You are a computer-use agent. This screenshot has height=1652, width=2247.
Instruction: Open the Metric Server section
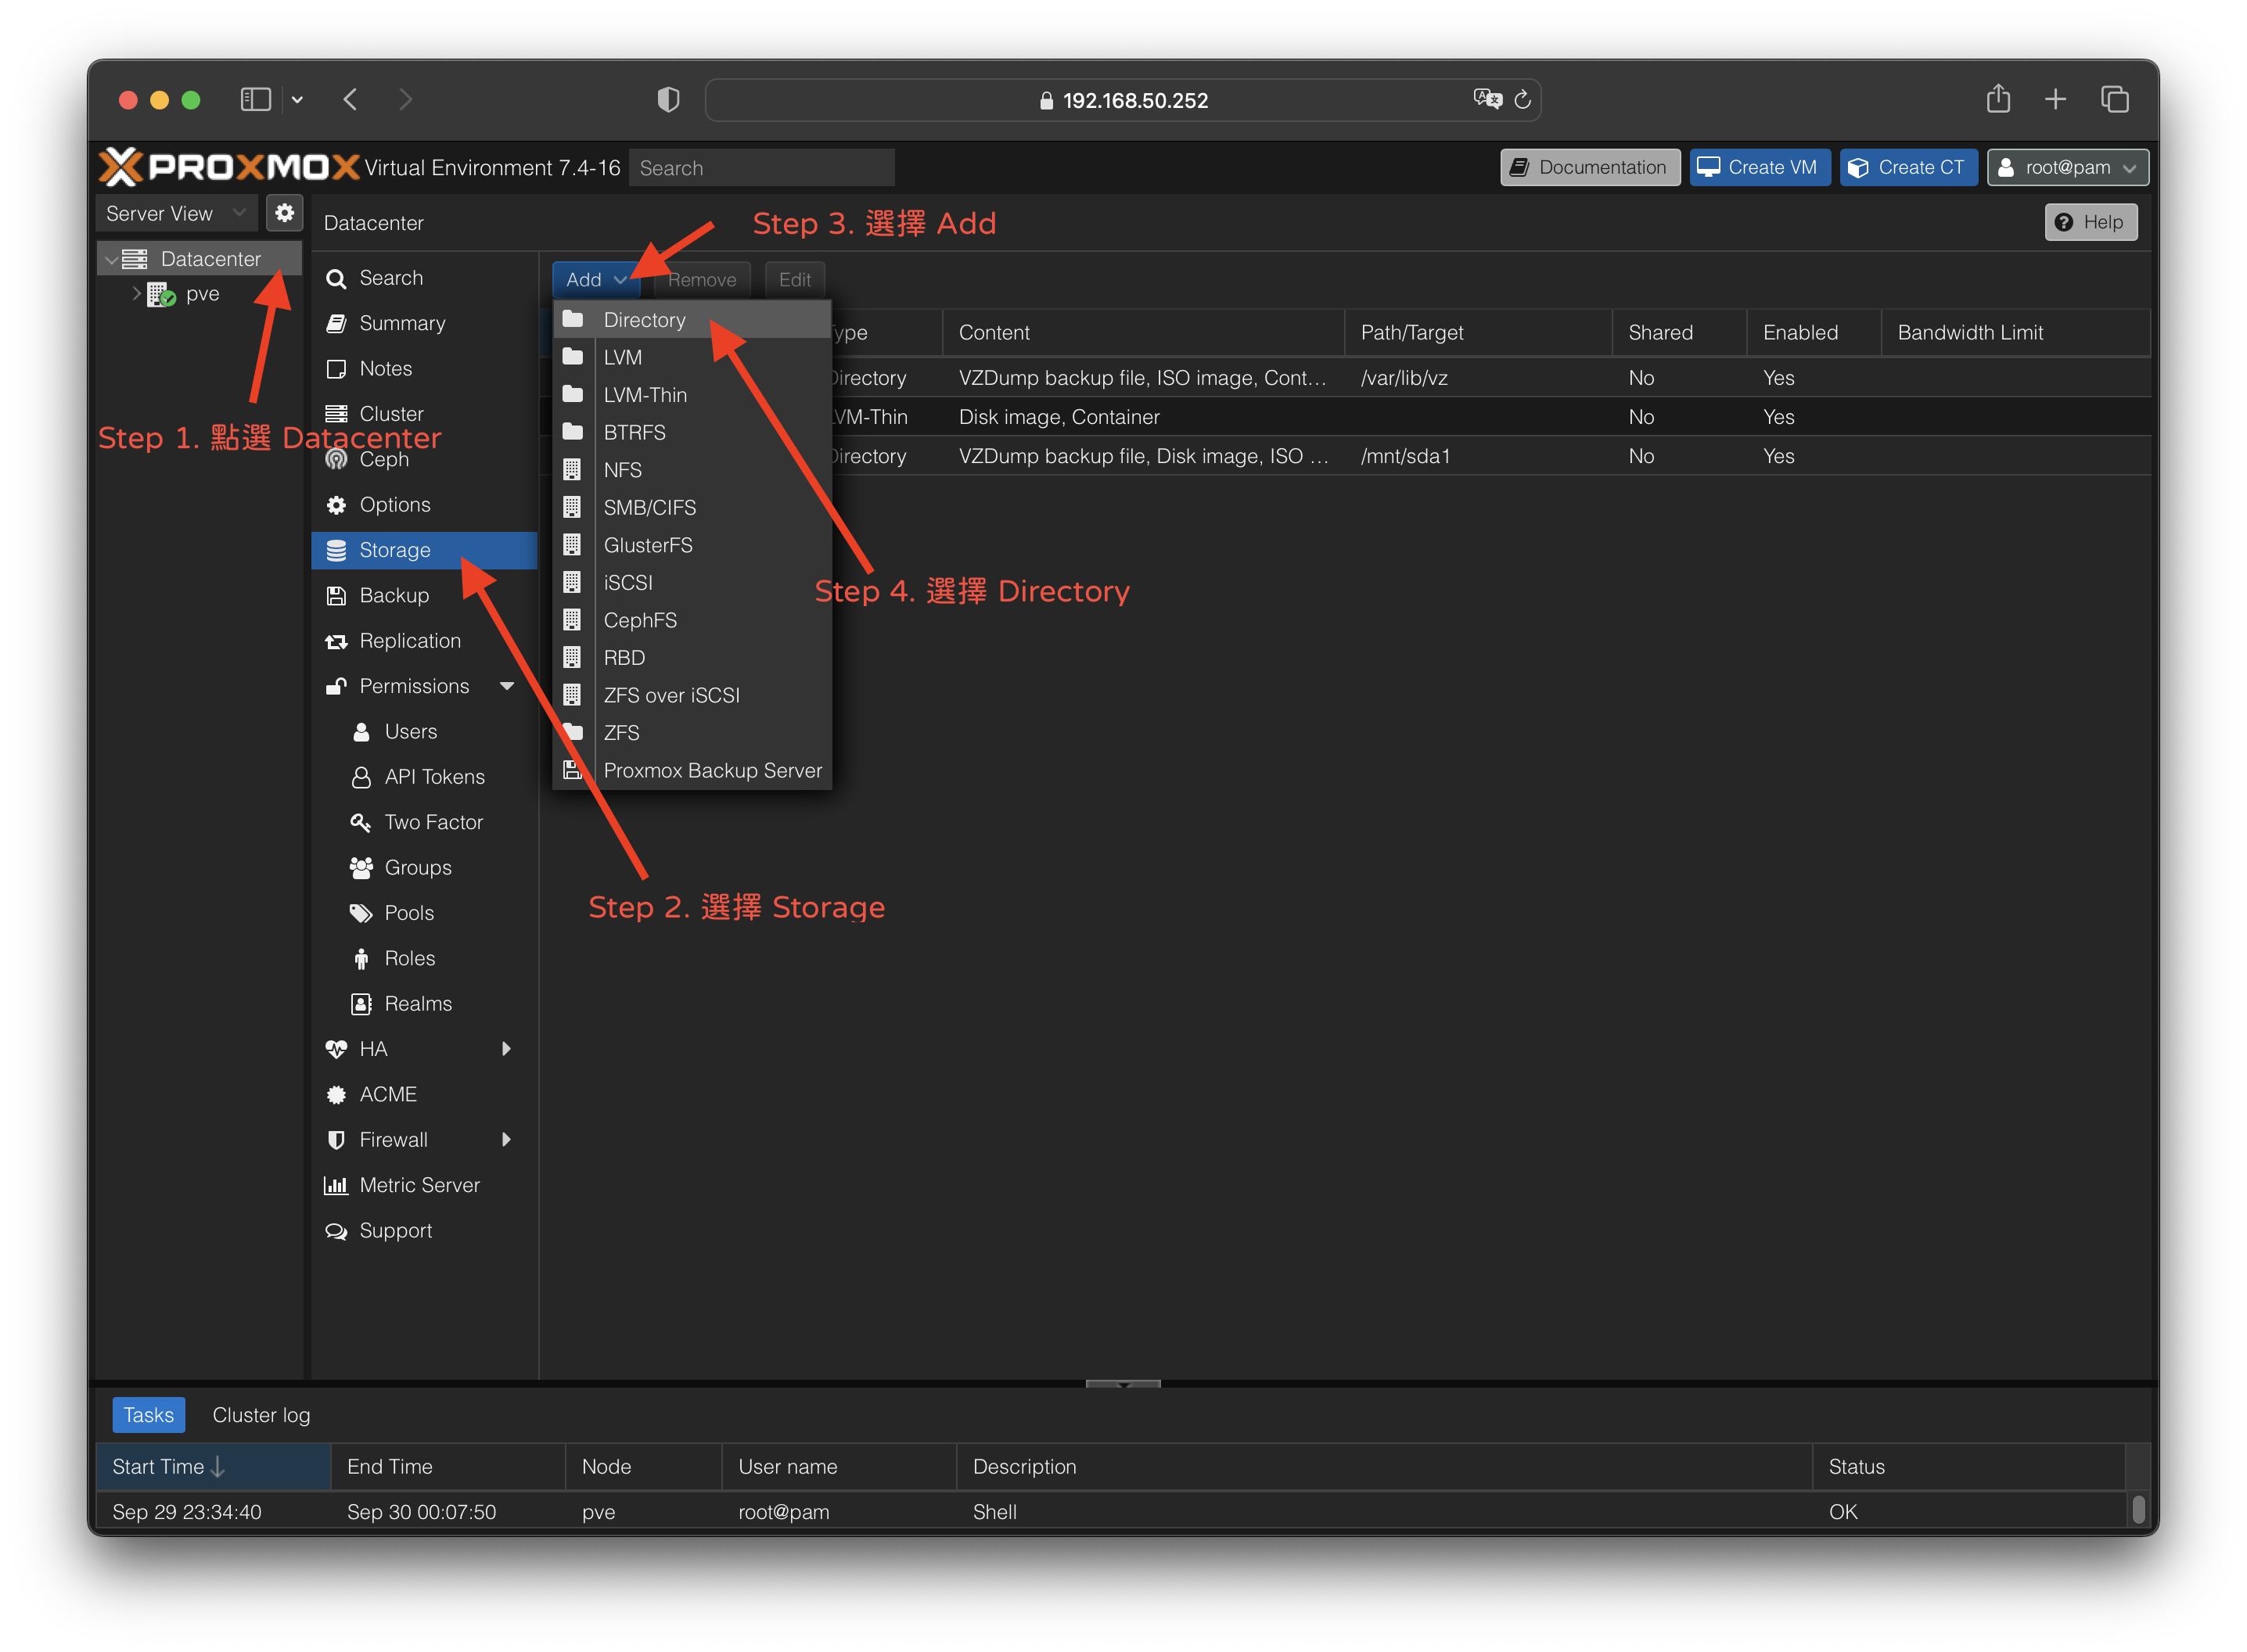419,1185
